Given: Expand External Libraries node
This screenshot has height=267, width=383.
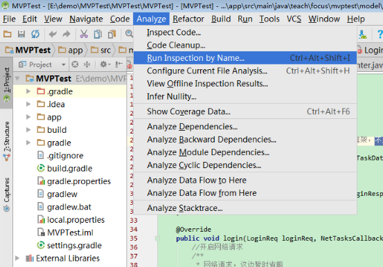Looking at the screenshot, I should coord(17,258).
